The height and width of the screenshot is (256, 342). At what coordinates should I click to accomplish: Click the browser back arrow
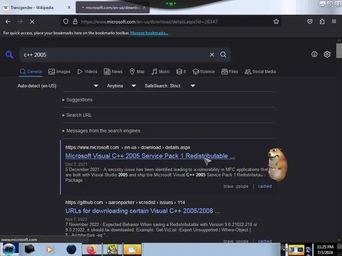click(8, 22)
